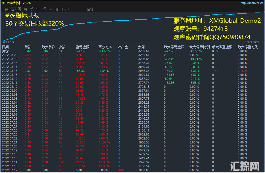Click the 最大浮亏金额 column header
This screenshot has width=265, height=173.
pos(174,47)
